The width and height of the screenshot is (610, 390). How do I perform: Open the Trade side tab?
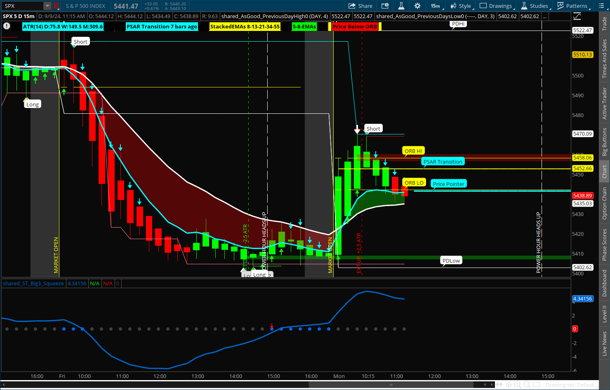tap(605, 23)
